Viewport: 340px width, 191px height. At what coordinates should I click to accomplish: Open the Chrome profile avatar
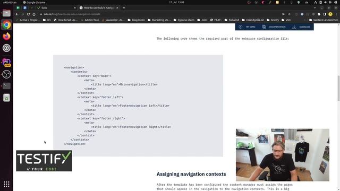tap(330, 14)
